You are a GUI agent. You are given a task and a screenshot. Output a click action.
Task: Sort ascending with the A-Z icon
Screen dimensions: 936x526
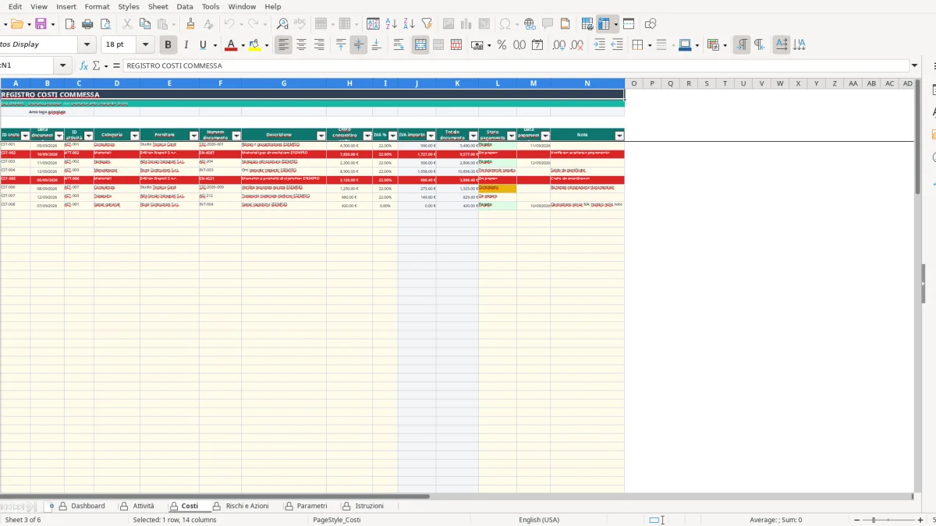pyautogui.click(x=392, y=24)
